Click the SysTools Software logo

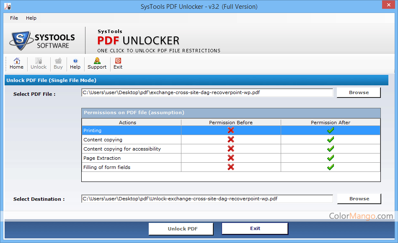42,40
